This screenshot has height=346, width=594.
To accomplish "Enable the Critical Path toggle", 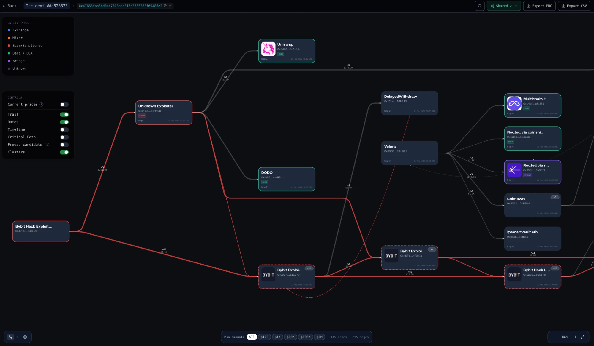I will pyautogui.click(x=64, y=137).
